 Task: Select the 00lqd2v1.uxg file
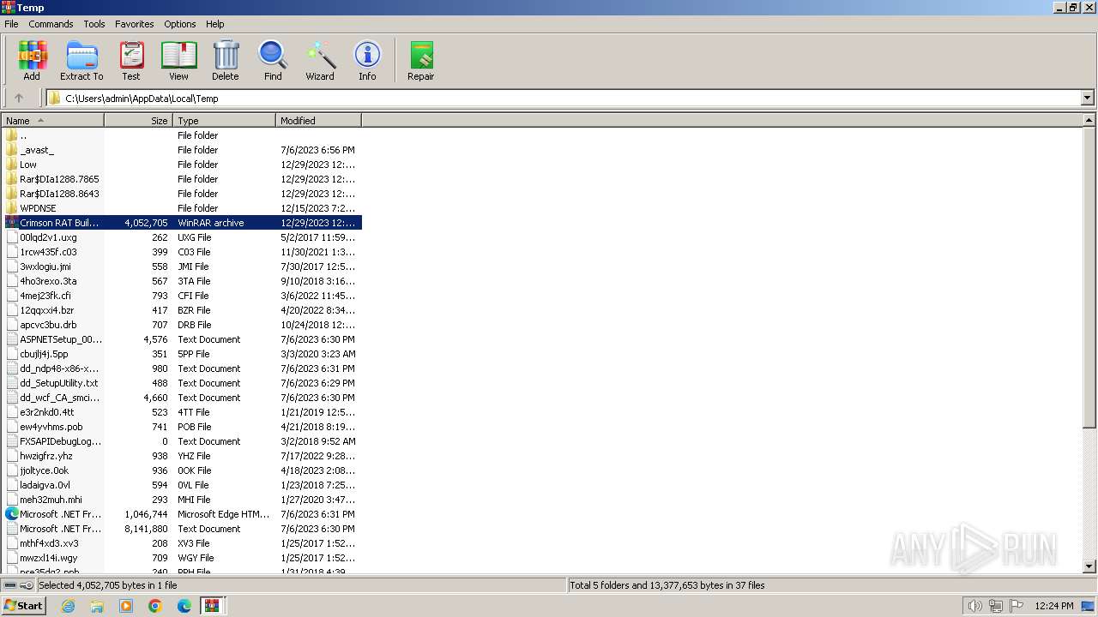182,237
